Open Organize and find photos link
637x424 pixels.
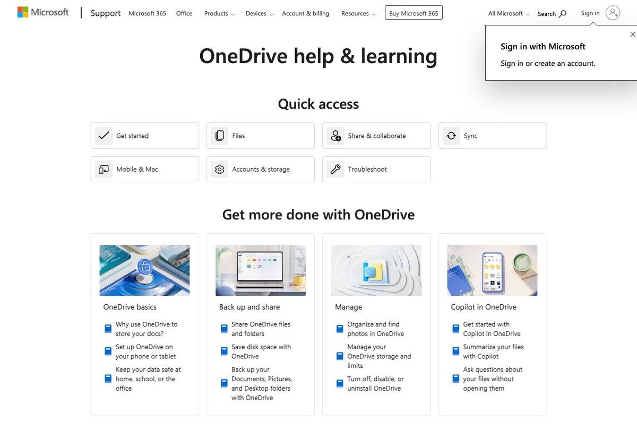coord(375,329)
